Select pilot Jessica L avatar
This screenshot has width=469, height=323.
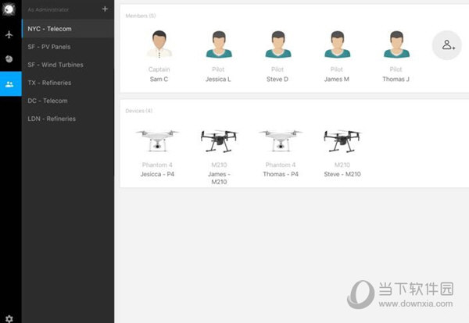219,44
